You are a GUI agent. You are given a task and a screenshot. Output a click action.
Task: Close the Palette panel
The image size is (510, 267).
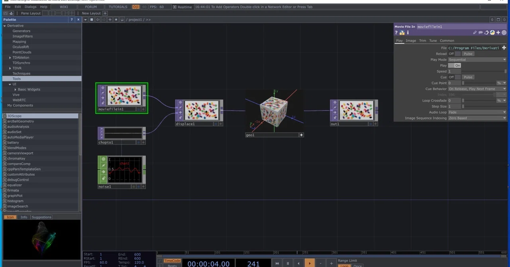point(78,20)
